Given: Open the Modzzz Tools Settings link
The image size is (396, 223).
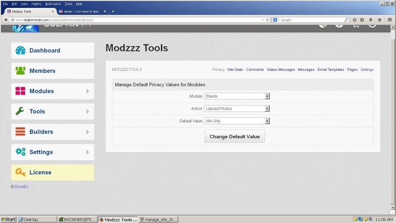Looking at the screenshot, I should (x=367, y=69).
